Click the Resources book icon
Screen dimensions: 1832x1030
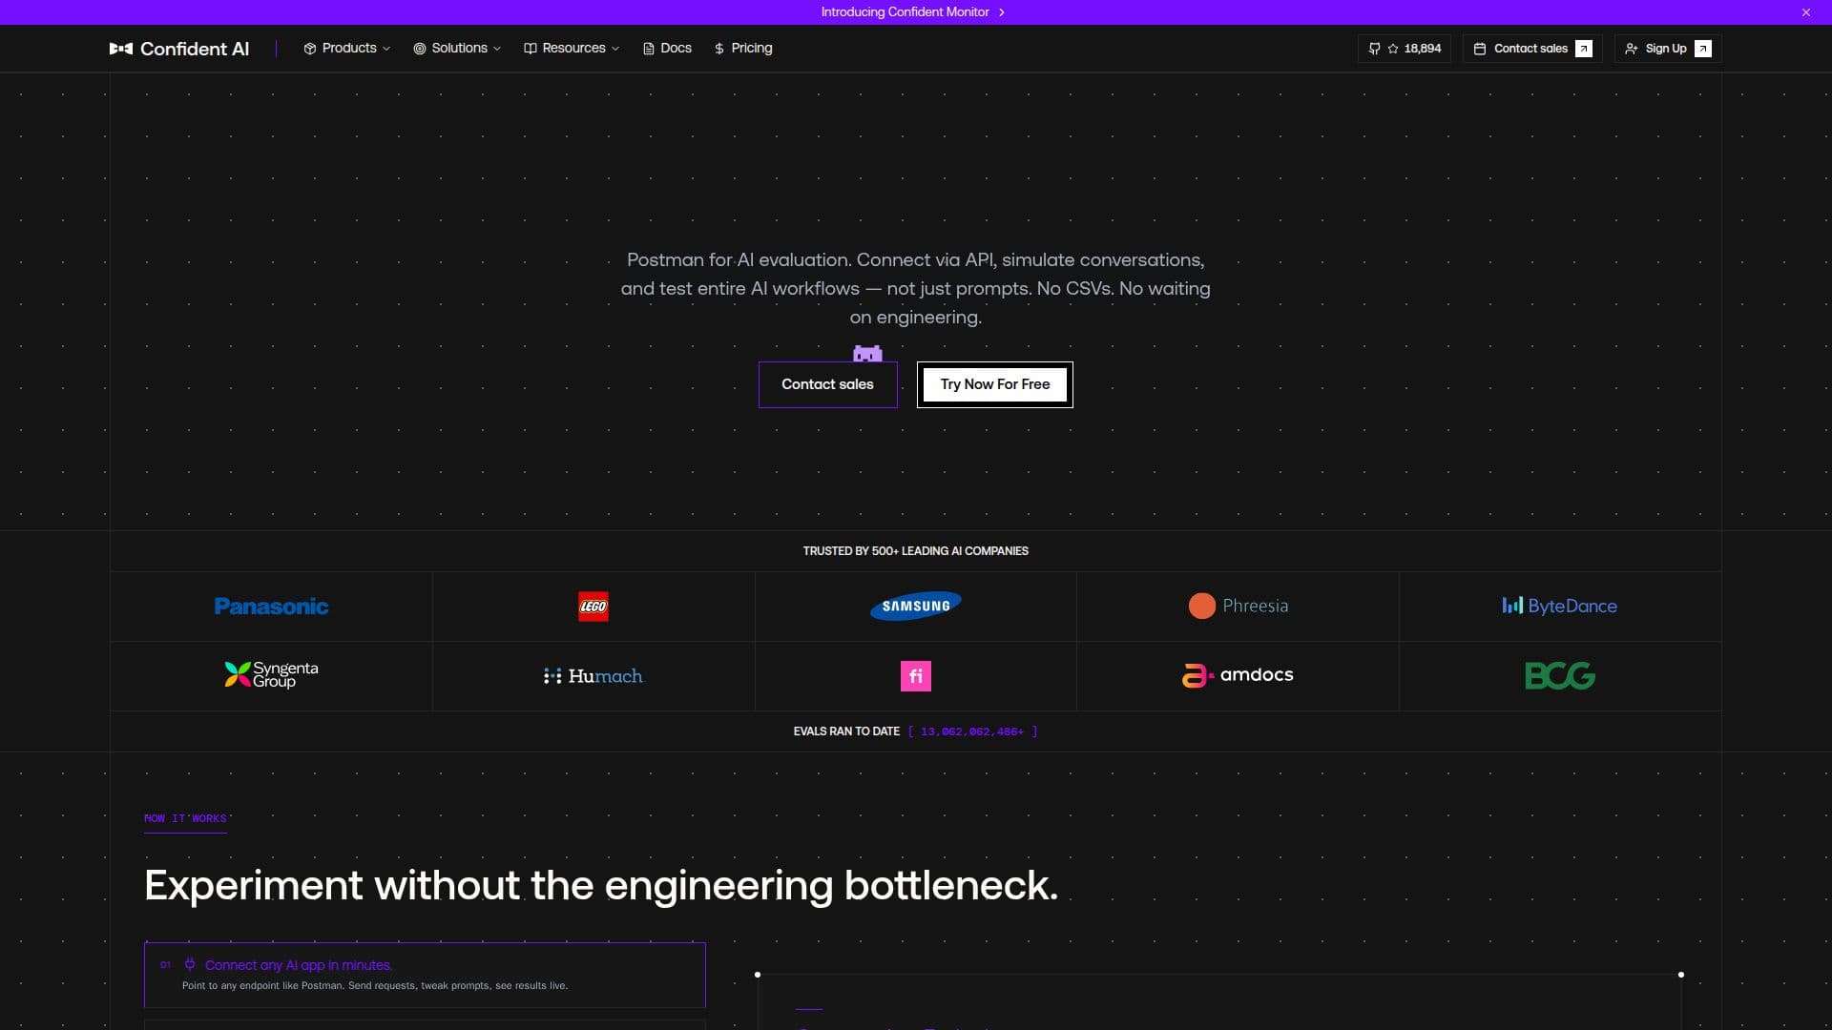click(x=531, y=49)
